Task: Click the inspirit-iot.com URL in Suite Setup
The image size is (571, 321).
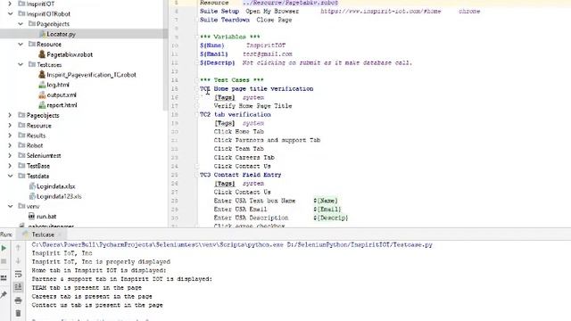Action: pyautogui.click(x=381, y=12)
